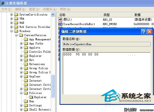Expand the Shell Extensions node
The width and height of the screenshot is (154, 112).
21,109
